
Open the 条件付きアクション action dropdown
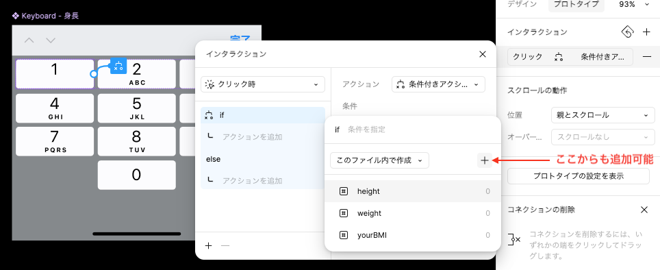coord(438,84)
